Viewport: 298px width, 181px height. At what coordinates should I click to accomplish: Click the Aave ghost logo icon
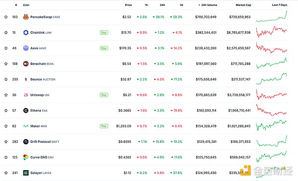(x=26, y=48)
